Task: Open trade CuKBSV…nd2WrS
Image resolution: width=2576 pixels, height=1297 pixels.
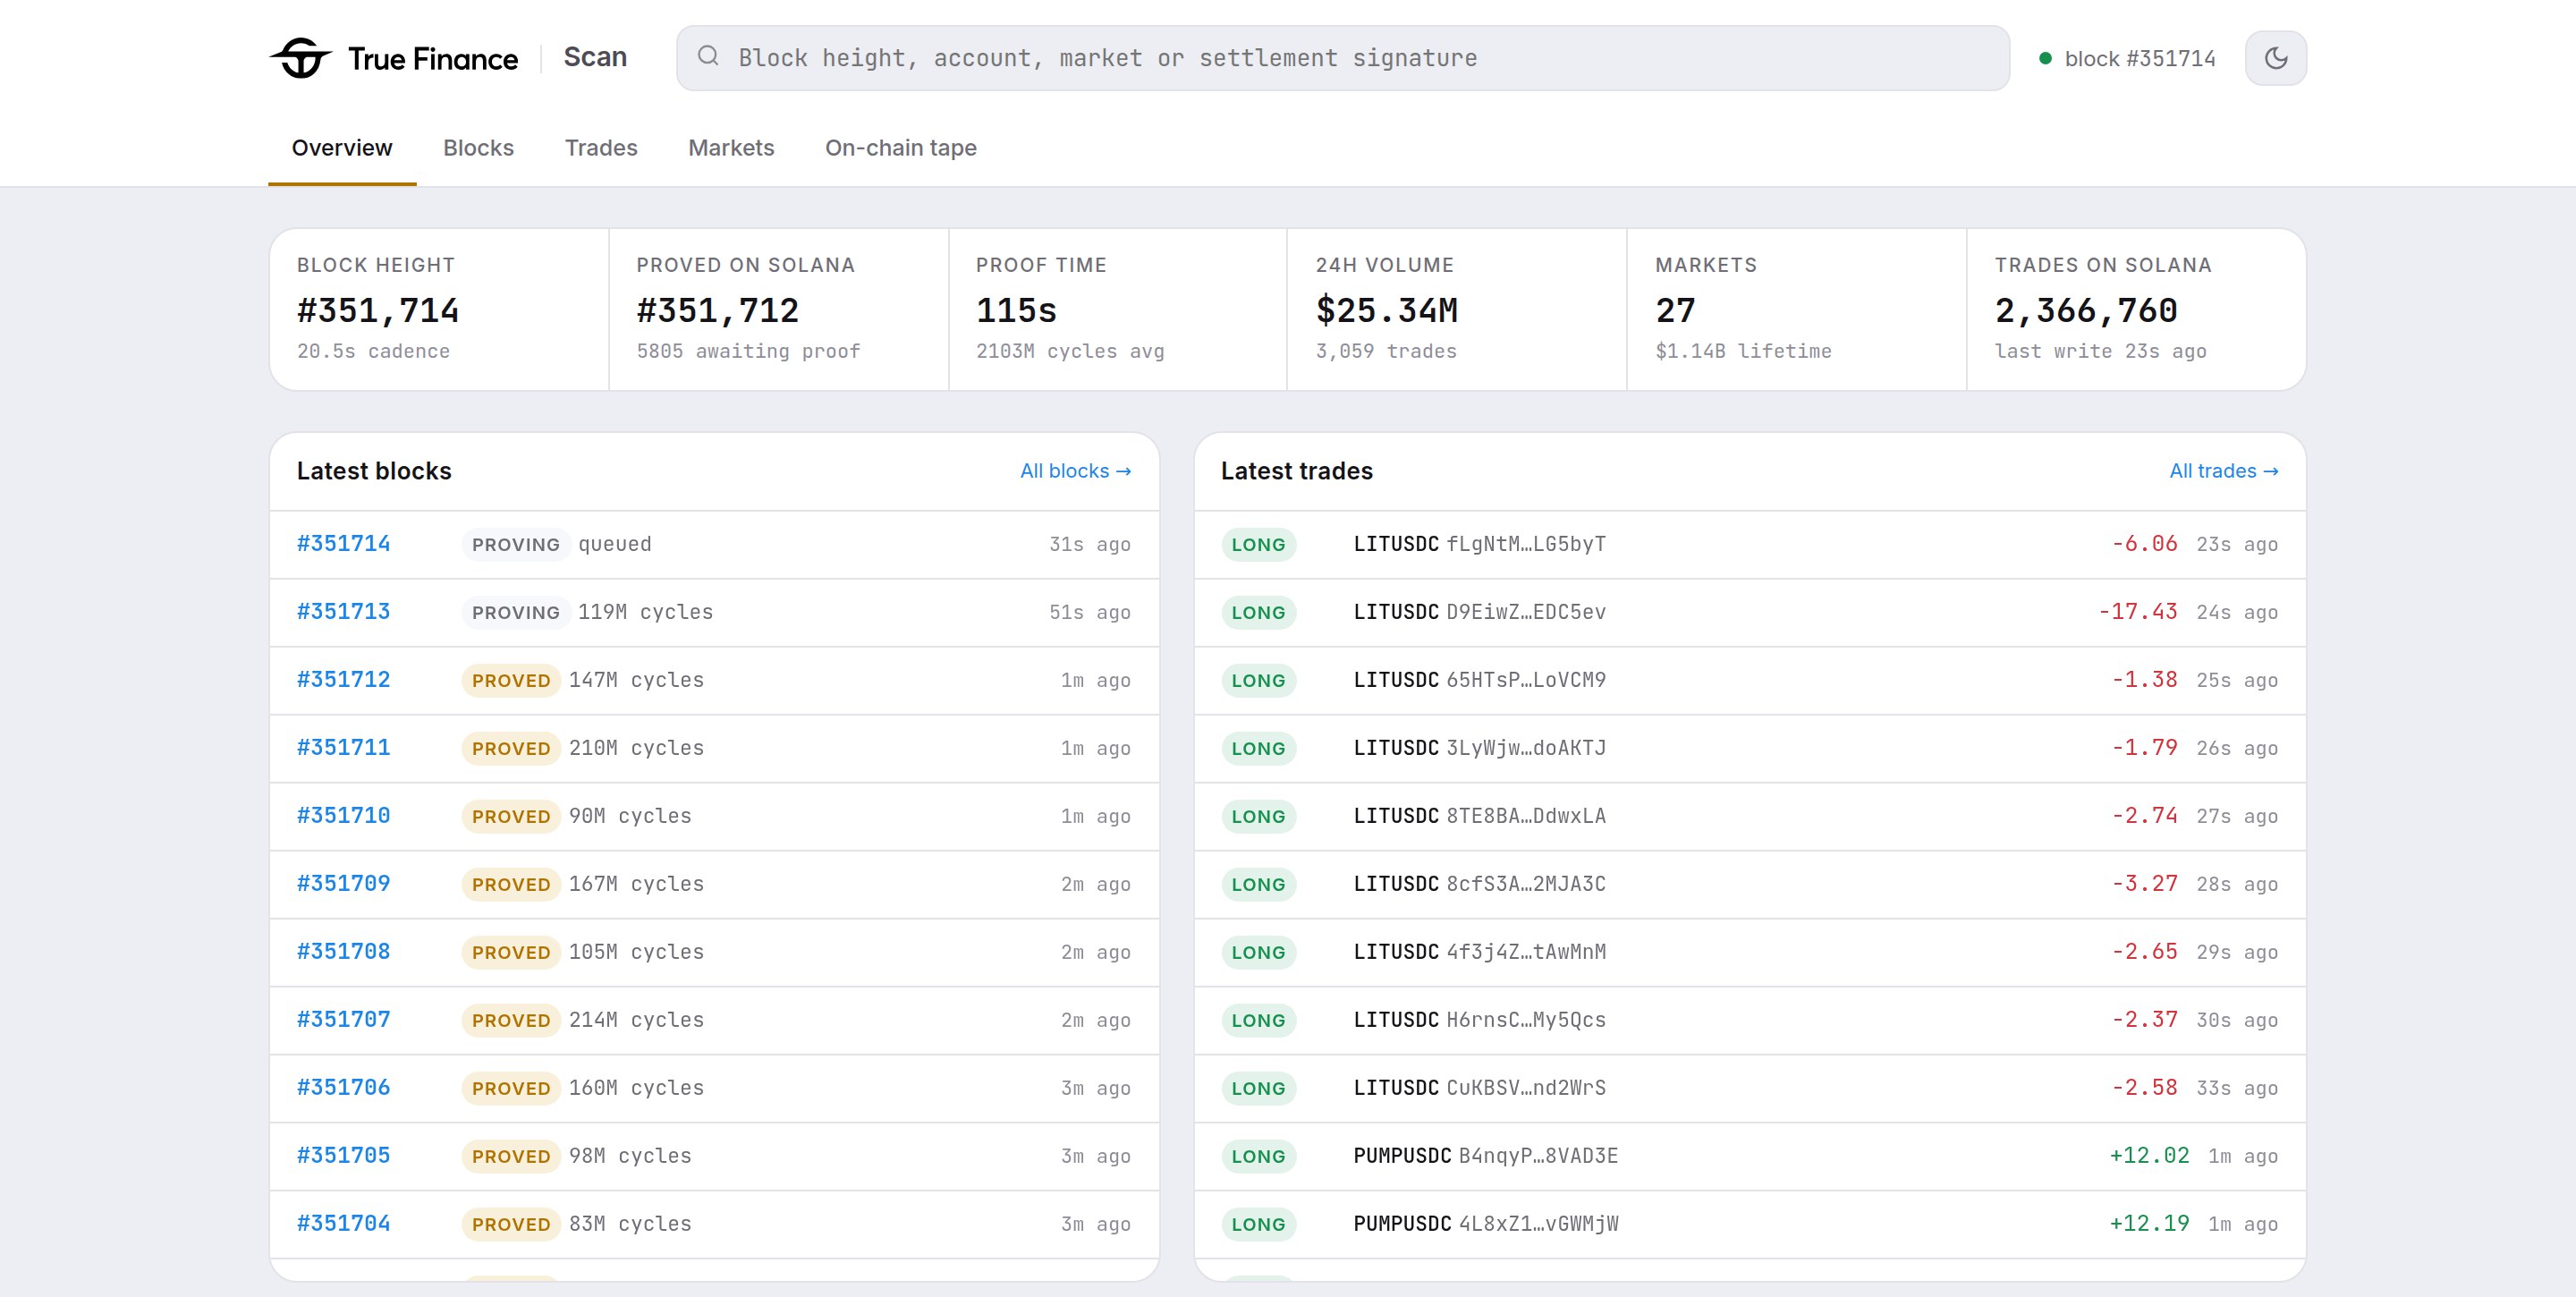Action: click(x=1749, y=1089)
